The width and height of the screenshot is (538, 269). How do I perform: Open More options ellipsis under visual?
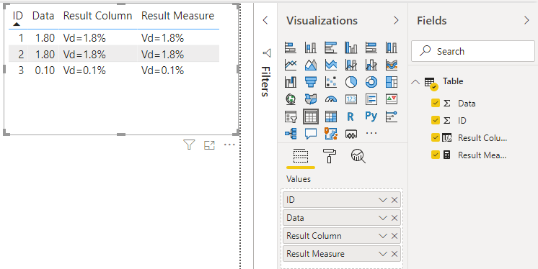[229, 145]
